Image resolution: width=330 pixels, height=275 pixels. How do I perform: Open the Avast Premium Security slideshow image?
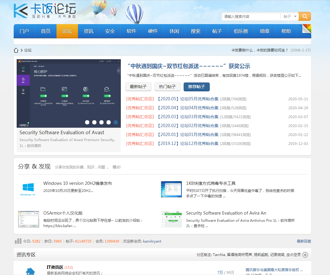69,93
